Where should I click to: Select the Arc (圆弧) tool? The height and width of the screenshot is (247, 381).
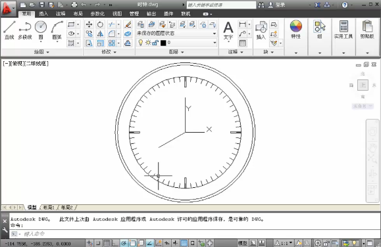57,30
